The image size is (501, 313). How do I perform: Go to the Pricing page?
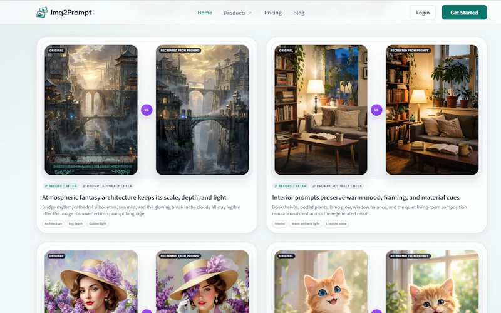273,13
